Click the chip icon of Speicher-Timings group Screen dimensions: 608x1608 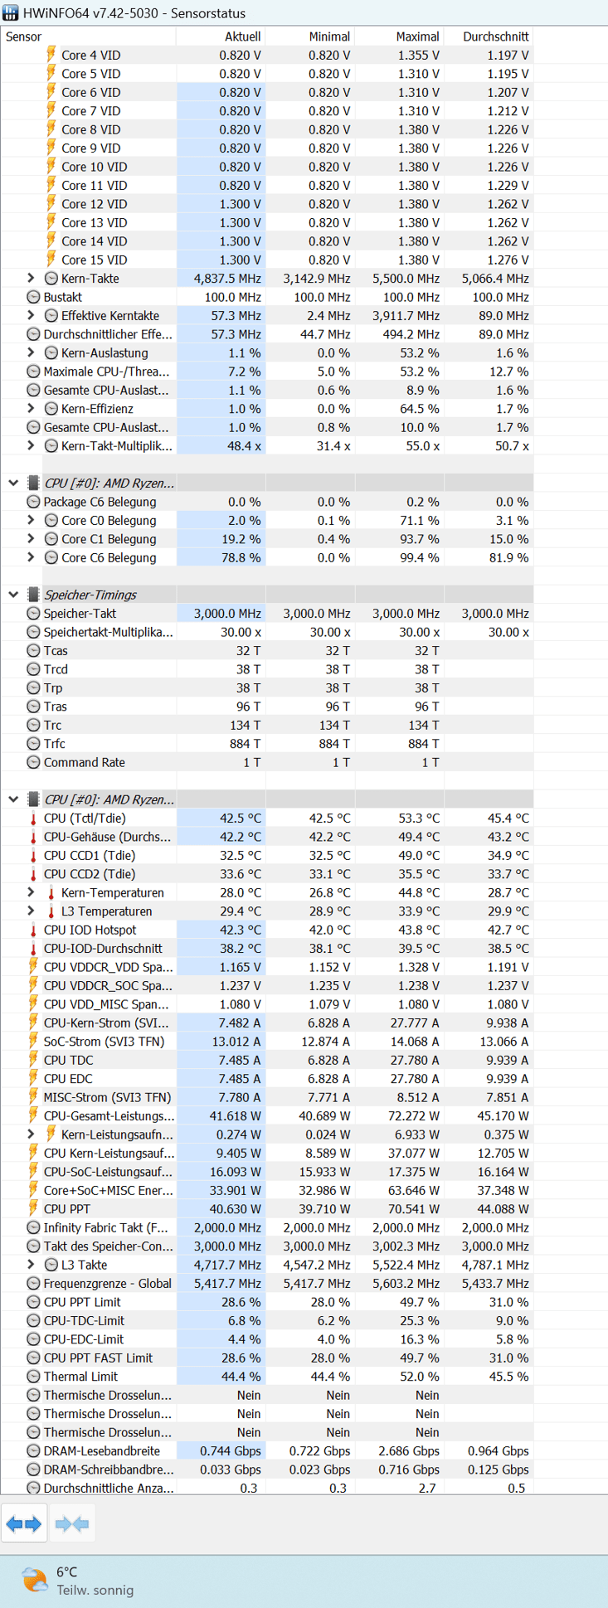pyautogui.click(x=33, y=595)
